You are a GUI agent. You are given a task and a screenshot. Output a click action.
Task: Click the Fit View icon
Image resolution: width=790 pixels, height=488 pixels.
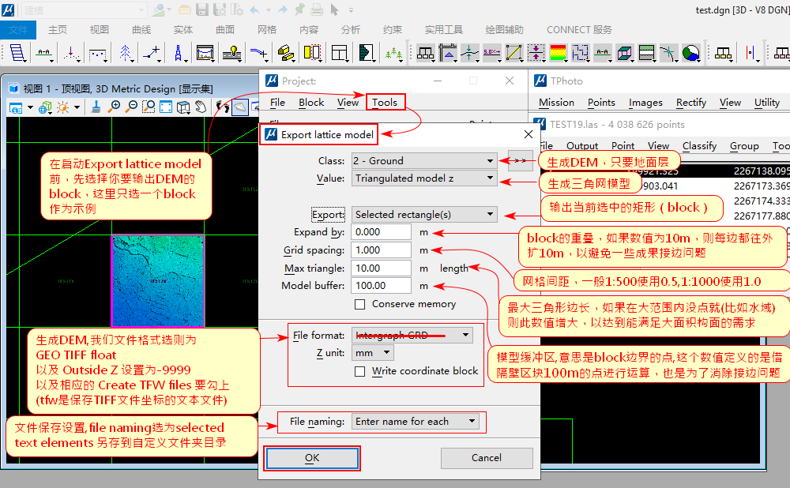166,107
